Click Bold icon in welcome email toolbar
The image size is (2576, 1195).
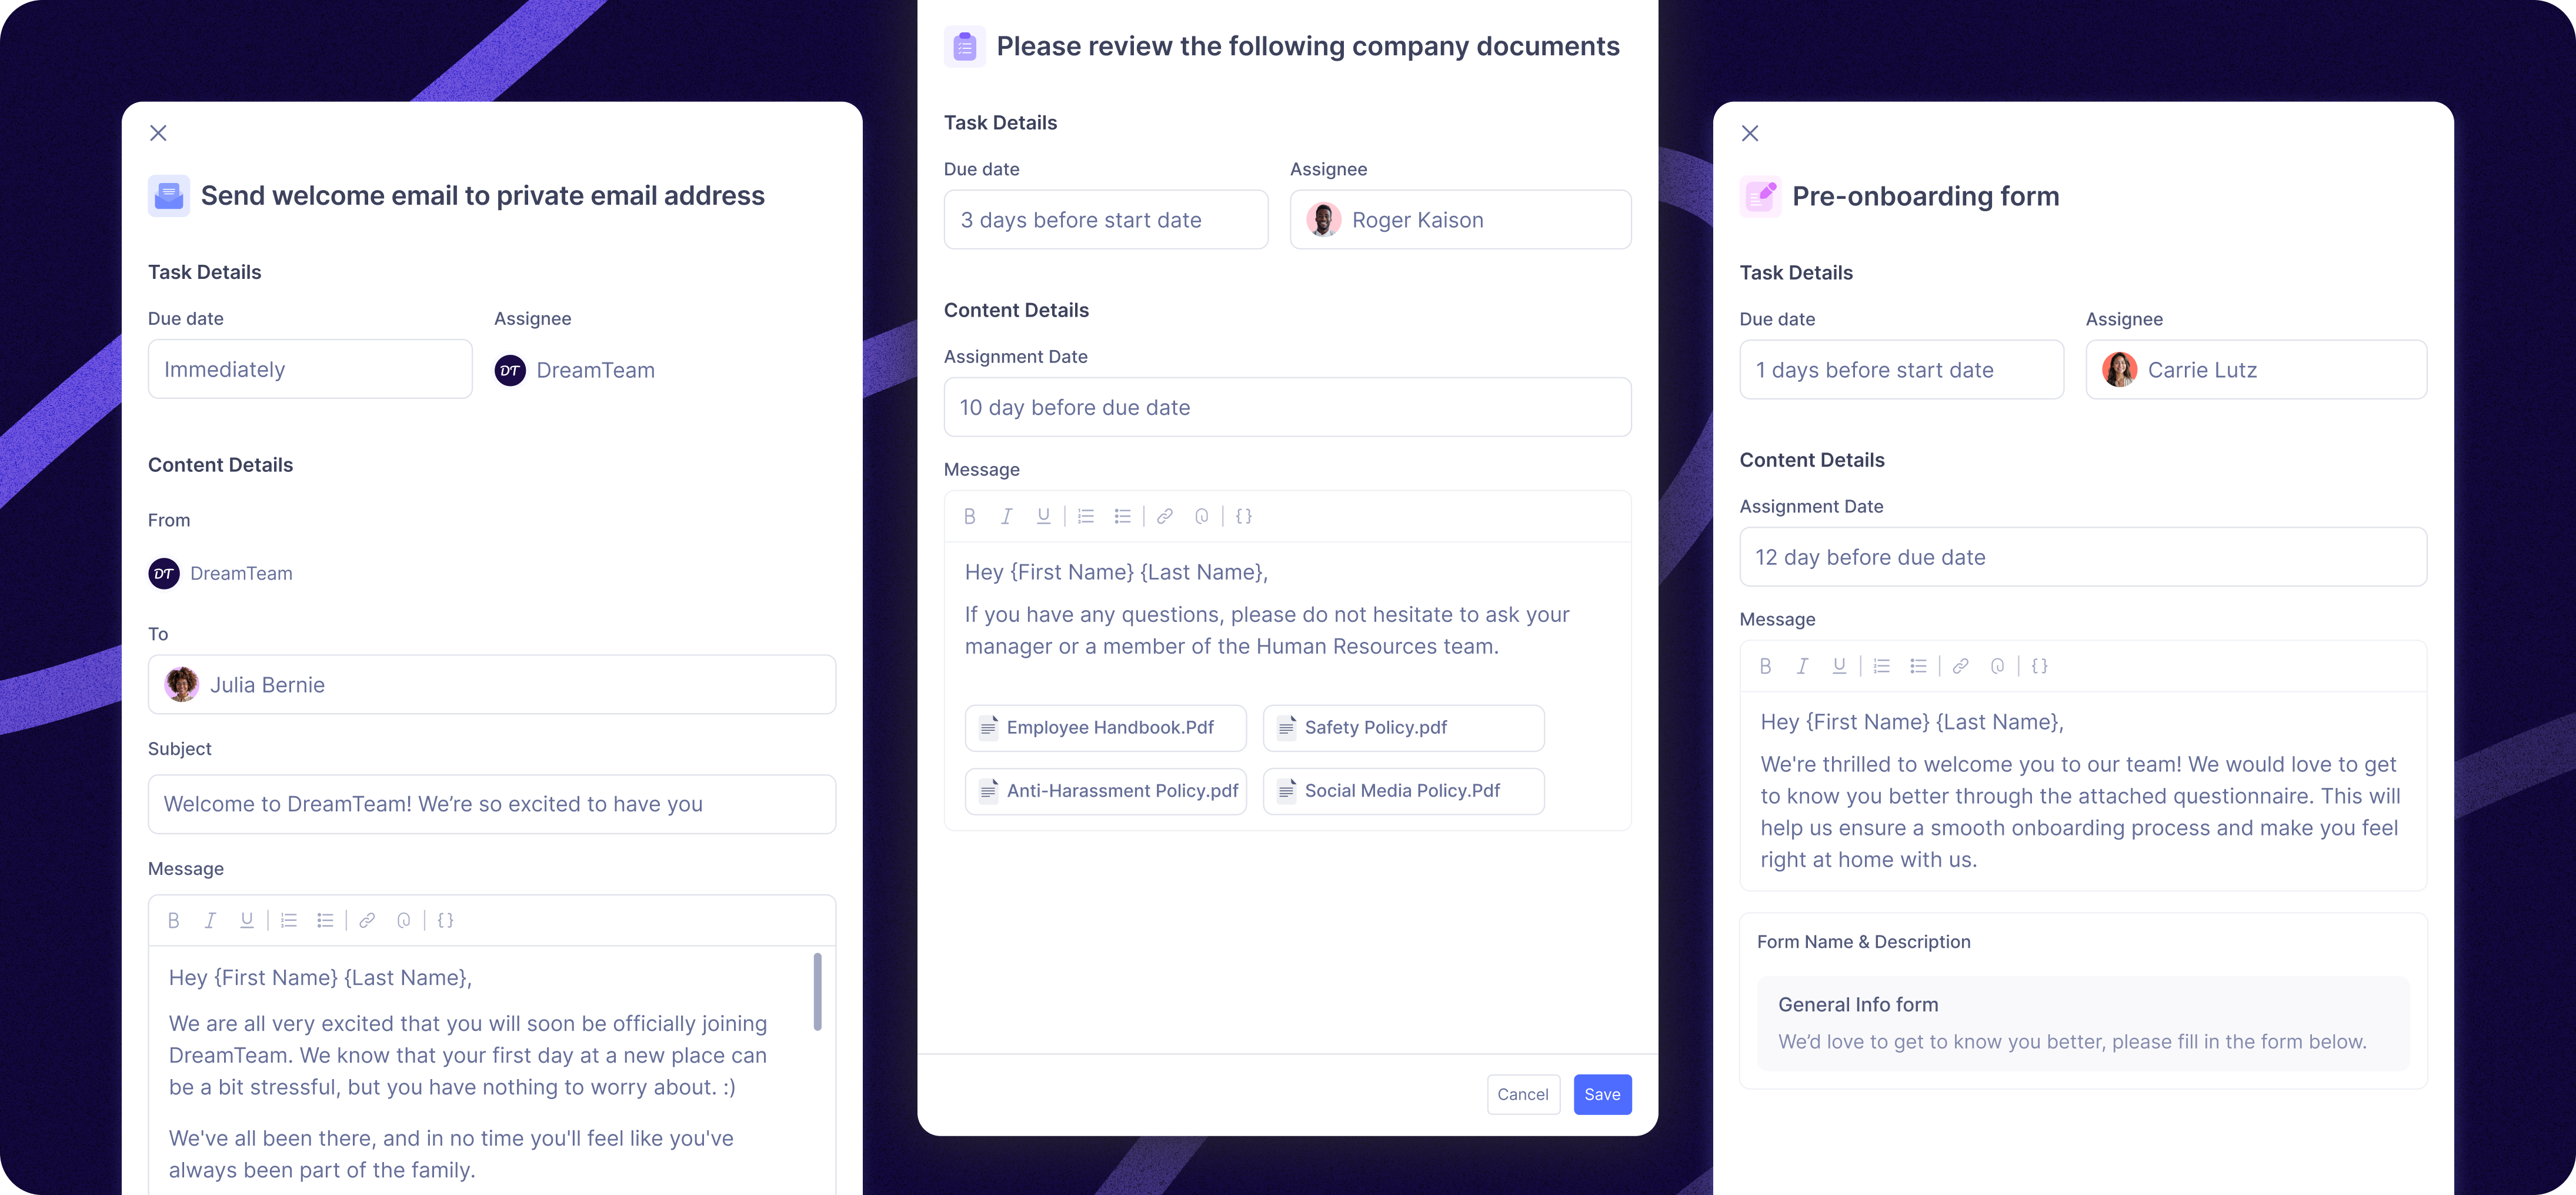coord(174,921)
